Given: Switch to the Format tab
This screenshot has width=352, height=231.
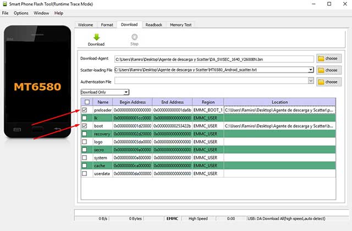Looking at the screenshot, I should click(107, 25).
